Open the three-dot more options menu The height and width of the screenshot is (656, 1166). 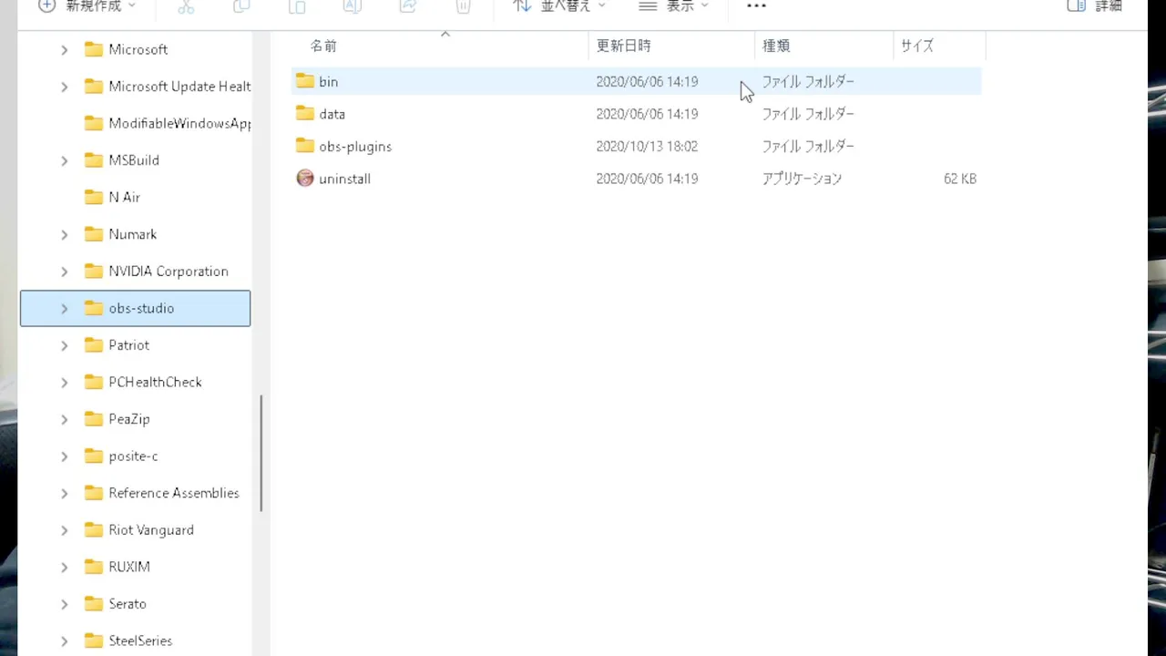756,5
